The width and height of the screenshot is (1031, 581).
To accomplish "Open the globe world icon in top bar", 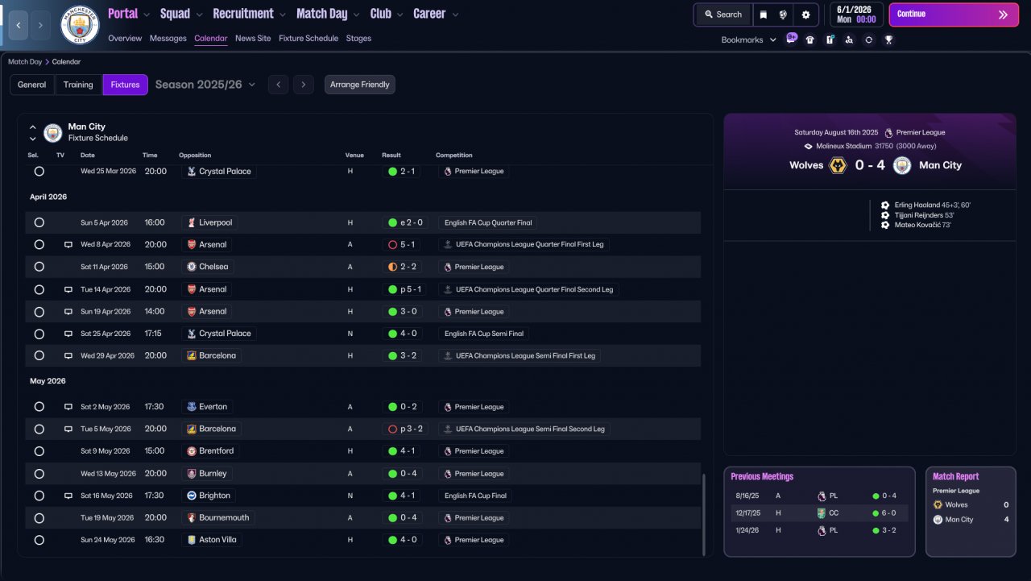I will (783, 15).
